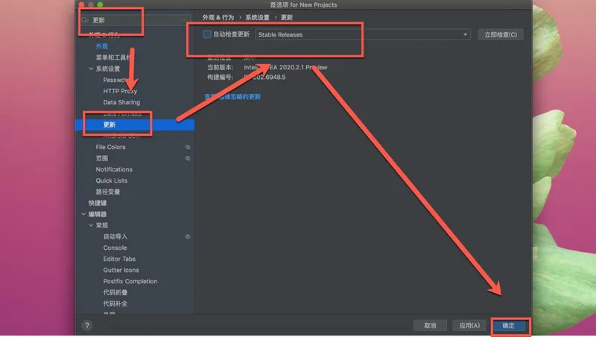596x337 pixels.
Task: Click project-level icon beside 范围
Action: click(x=188, y=158)
